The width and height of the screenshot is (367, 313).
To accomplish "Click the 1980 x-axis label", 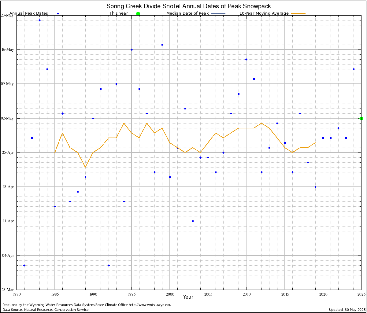I will coord(17,294).
